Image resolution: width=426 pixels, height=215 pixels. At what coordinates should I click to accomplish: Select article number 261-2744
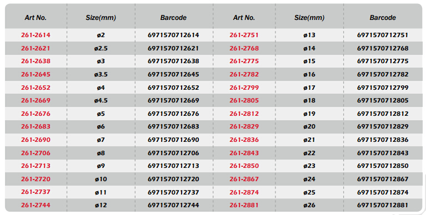pyautogui.click(x=36, y=205)
